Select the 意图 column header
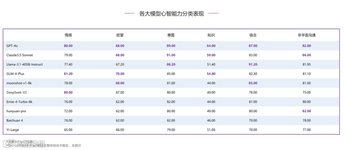This screenshot has width=346, height=150. [x=171, y=35]
